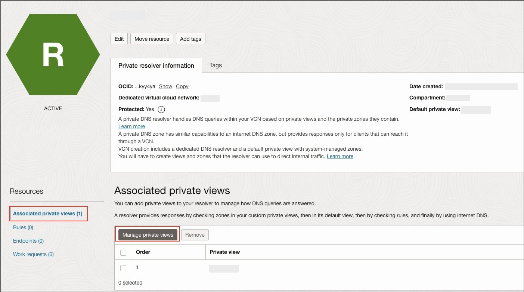Open Endpoints from the Resources sidebar
The height and width of the screenshot is (292, 524).
tap(28, 241)
